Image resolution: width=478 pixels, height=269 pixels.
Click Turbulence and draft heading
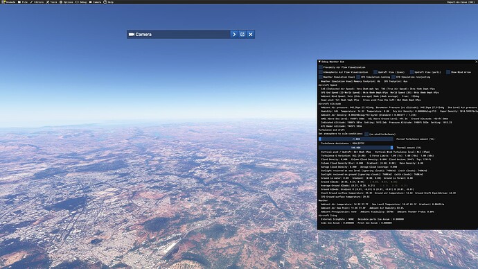(x=332, y=130)
